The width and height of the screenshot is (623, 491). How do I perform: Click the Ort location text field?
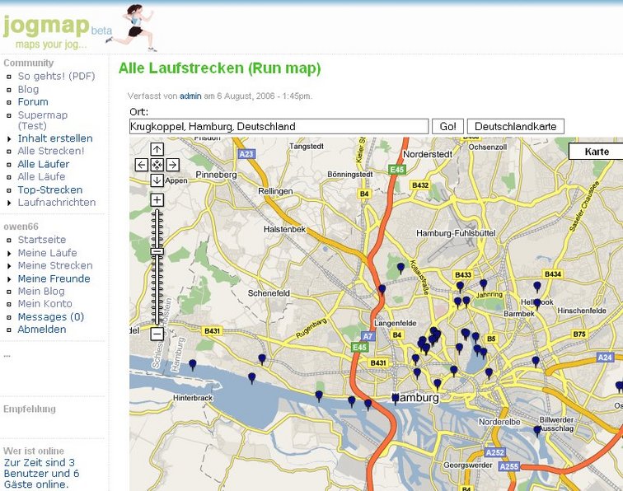[x=279, y=126]
